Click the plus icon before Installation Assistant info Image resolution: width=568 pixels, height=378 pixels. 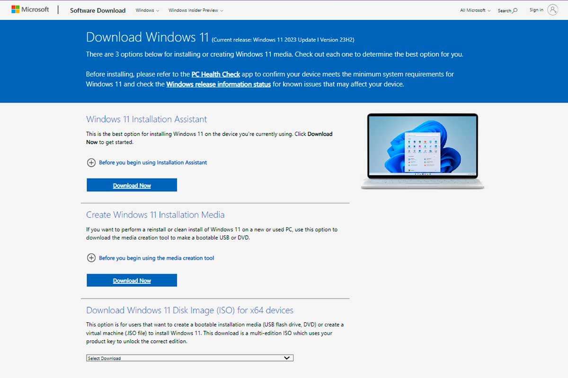[91, 162]
